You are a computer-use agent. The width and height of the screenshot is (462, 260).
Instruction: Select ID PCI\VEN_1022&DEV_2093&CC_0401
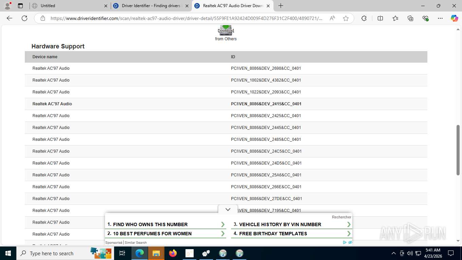(x=266, y=92)
